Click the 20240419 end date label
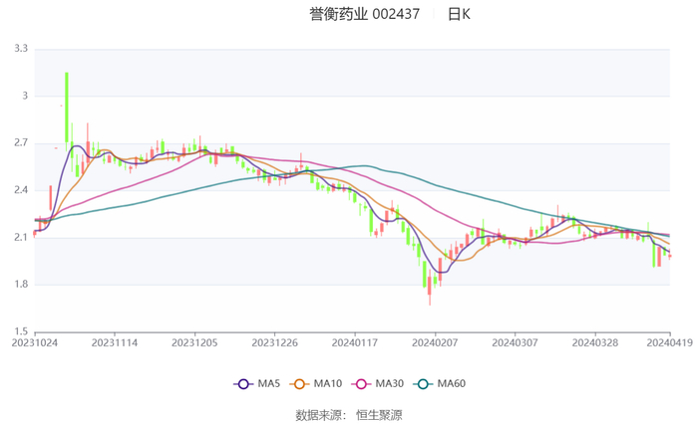The image size is (698, 424). click(669, 341)
